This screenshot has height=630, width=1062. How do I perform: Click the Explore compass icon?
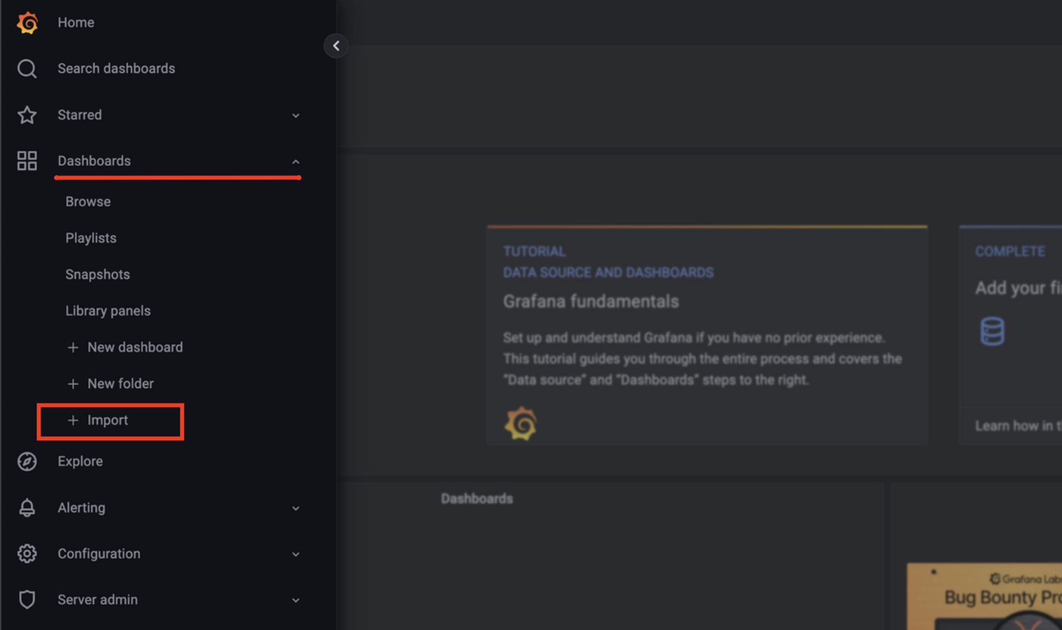click(x=27, y=461)
